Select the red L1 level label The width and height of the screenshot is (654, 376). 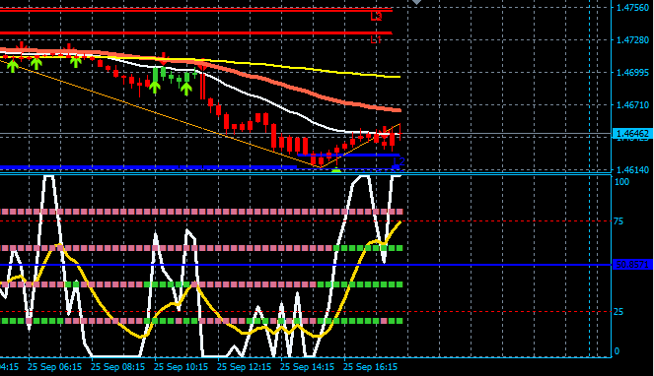click(376, 39)
